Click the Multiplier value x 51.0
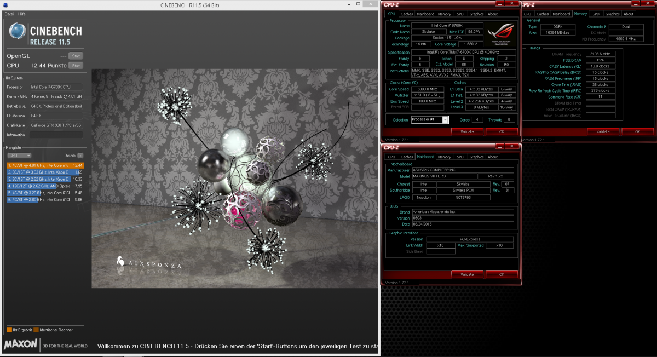This screenshot has height=357, width=657. 428,95
